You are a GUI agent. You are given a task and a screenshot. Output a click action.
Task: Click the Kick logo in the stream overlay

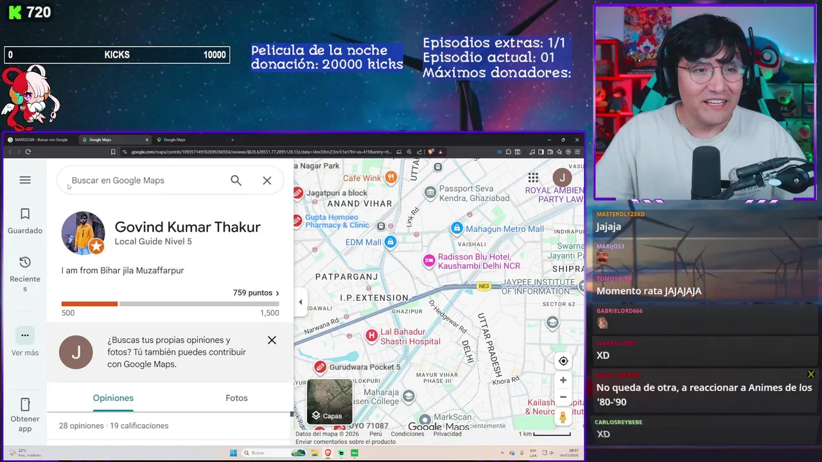point(14,12)
